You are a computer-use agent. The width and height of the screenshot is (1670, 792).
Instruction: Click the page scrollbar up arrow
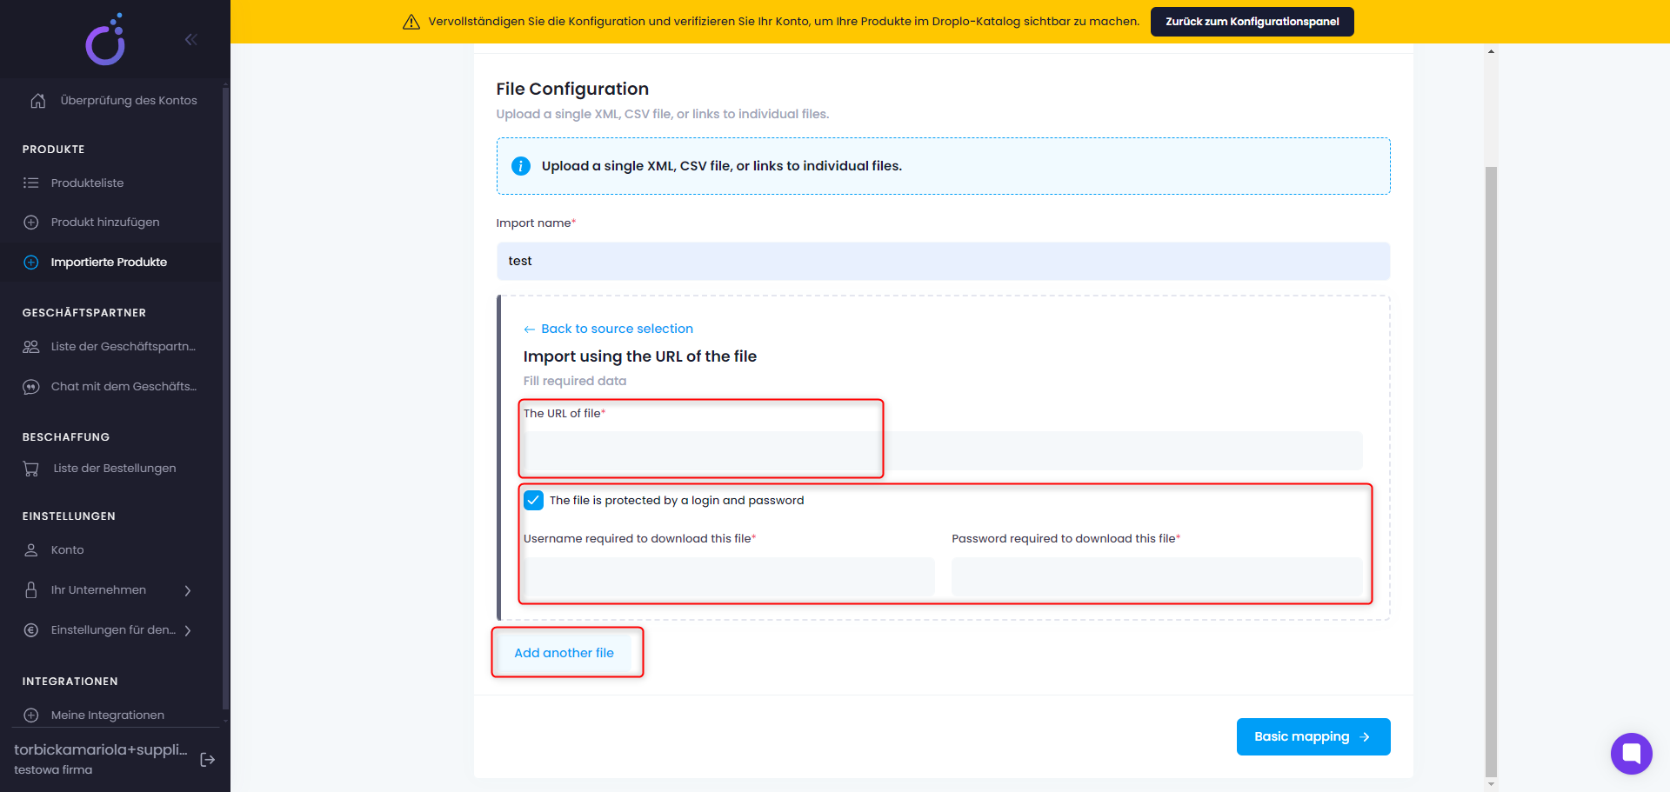pyautogui.click(x=1491, y=51)
